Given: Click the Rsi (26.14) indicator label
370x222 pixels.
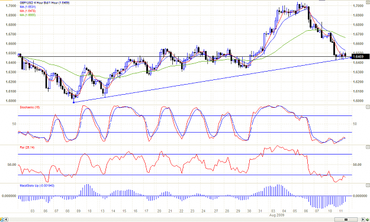Looking at the screenshot, I should pyautogui.click(x=27, y=147).
